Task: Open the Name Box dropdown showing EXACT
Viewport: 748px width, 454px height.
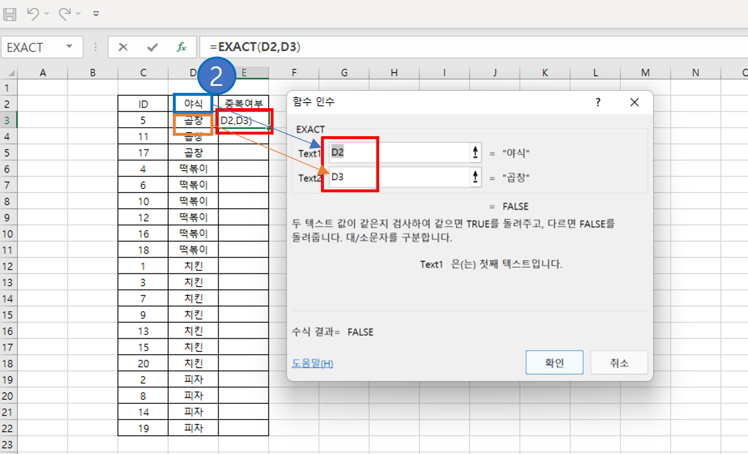Action: click(69, 47)
